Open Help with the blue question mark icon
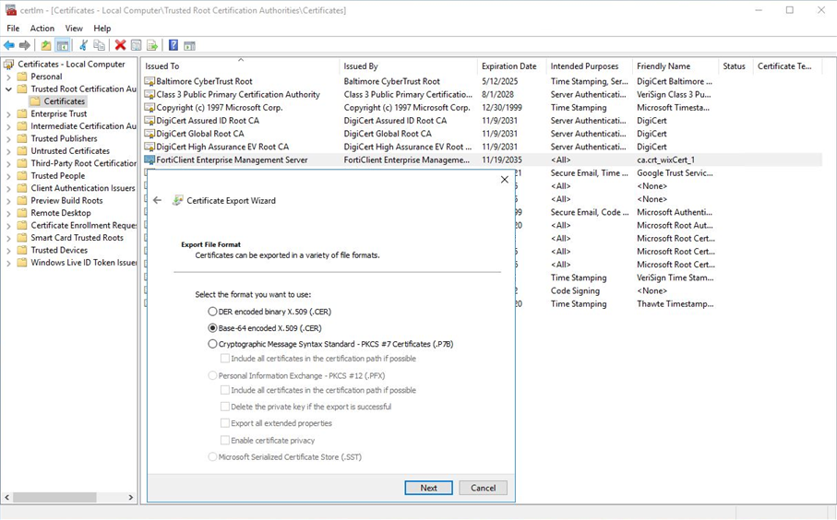The image size is (837, 520). coord(173,46)
